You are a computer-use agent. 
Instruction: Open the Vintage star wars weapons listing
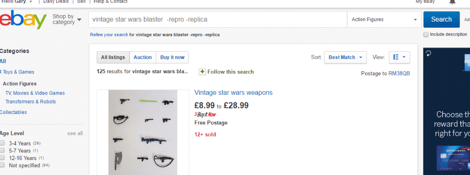click(x=234, y=92)
